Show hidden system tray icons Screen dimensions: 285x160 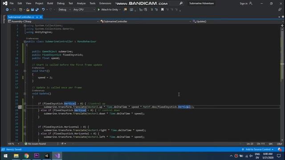click(231, 156)
